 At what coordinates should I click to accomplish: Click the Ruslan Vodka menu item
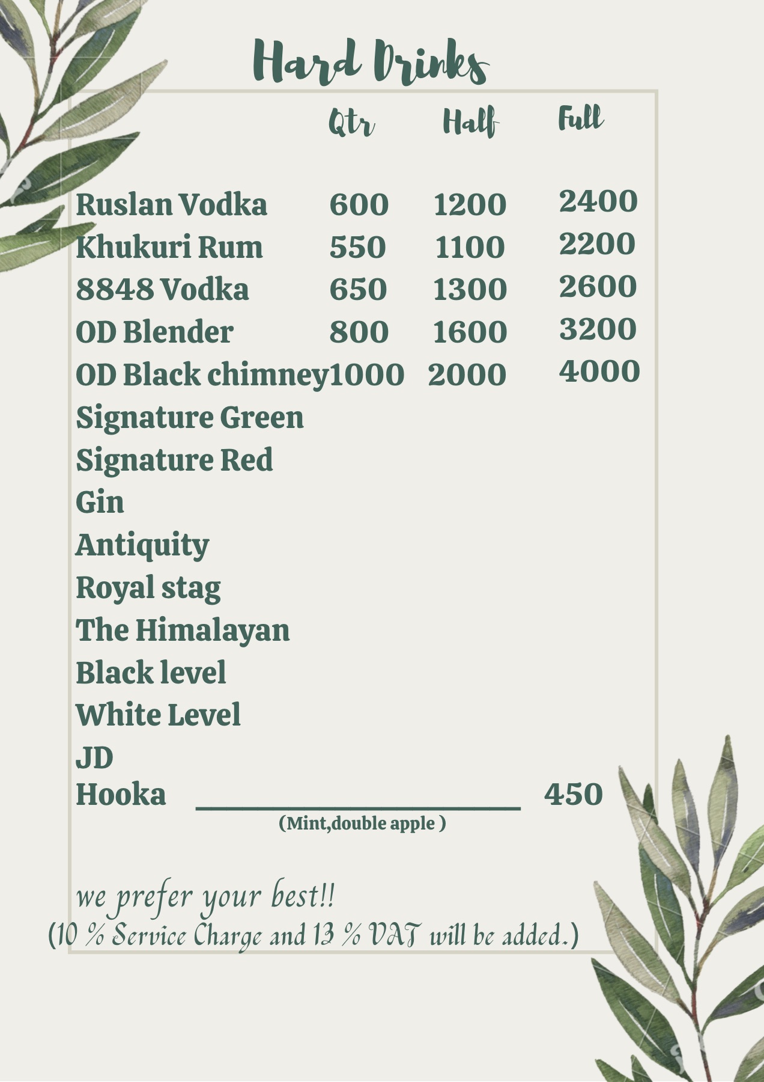click(x=171, y=204)
